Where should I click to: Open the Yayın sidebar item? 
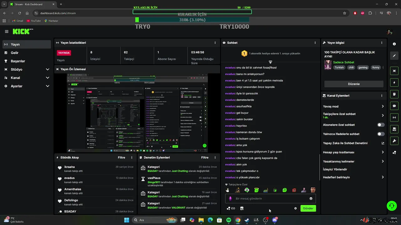27,44
